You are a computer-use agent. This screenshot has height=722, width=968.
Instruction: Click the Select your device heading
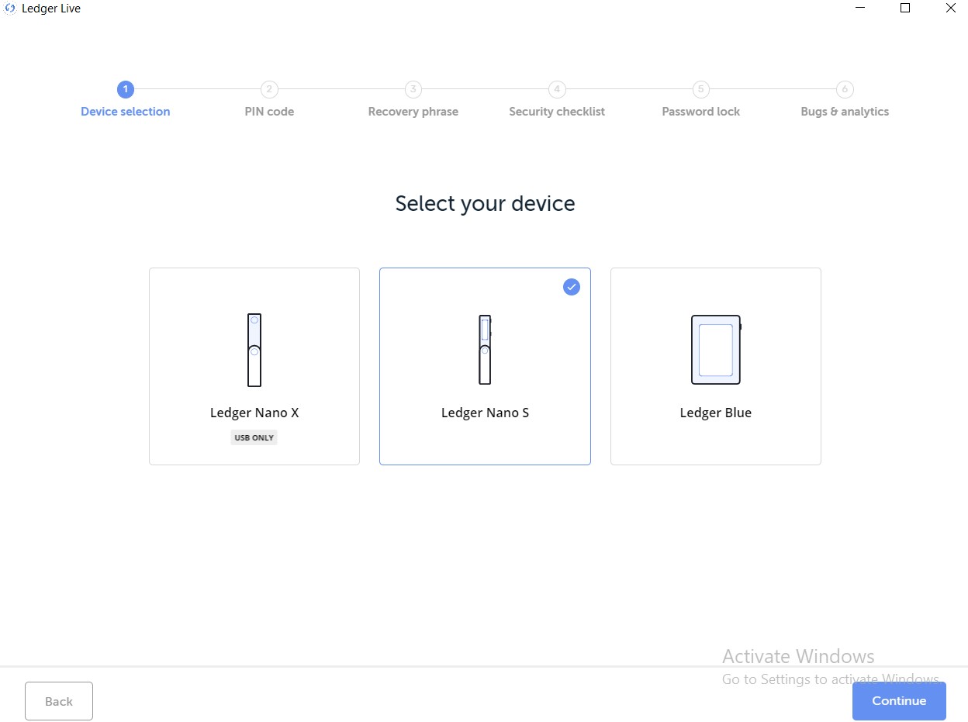[485, 204]
